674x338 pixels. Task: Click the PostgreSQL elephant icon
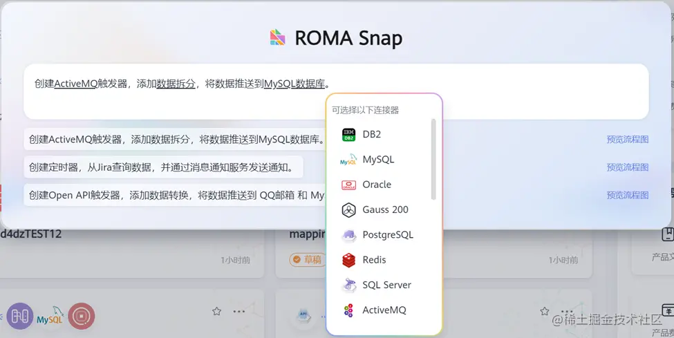pos(348,235)
